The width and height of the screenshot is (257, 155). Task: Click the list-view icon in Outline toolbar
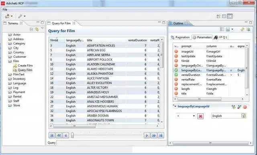(x=222, y=29)
